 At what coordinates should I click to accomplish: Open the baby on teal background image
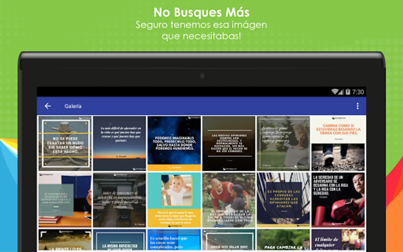pos(174,200)
